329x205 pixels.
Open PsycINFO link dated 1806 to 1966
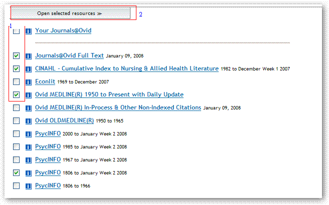[48, 185]
